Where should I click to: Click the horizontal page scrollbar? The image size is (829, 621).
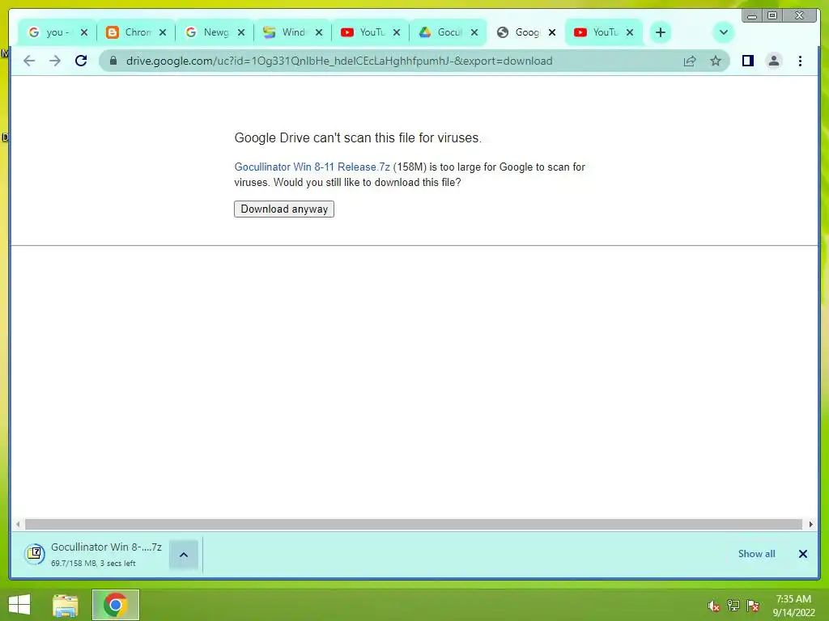(414, 524)
